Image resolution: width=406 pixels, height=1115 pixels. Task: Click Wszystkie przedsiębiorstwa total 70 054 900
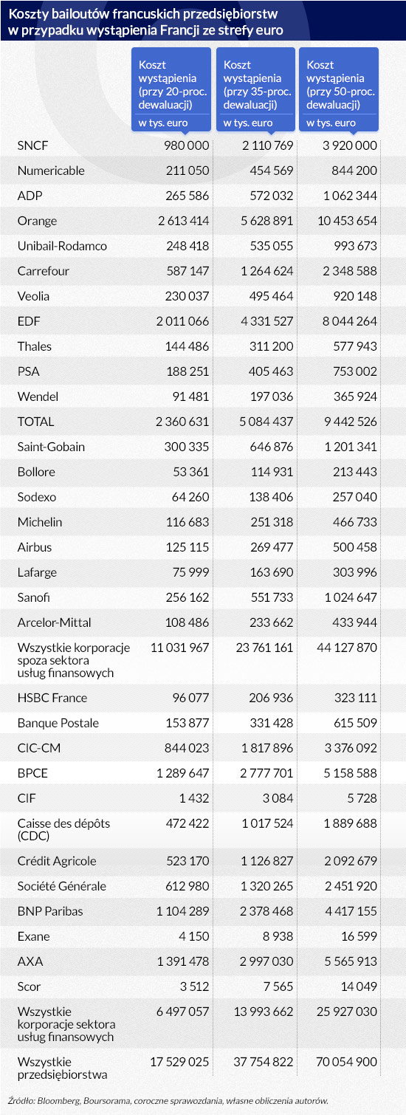click(341, 1062)
